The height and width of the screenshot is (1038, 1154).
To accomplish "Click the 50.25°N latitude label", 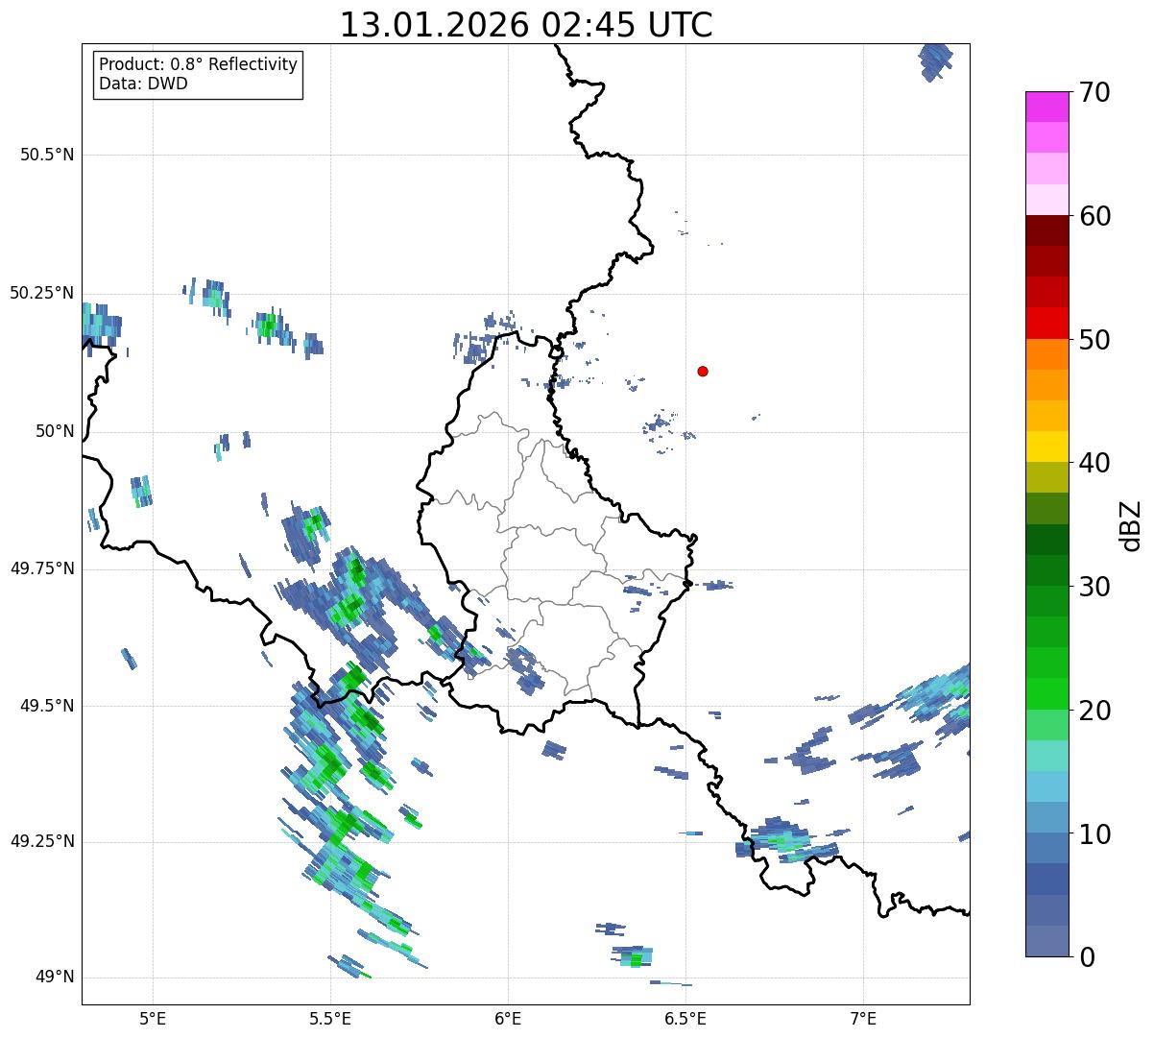I will [42, 293].
